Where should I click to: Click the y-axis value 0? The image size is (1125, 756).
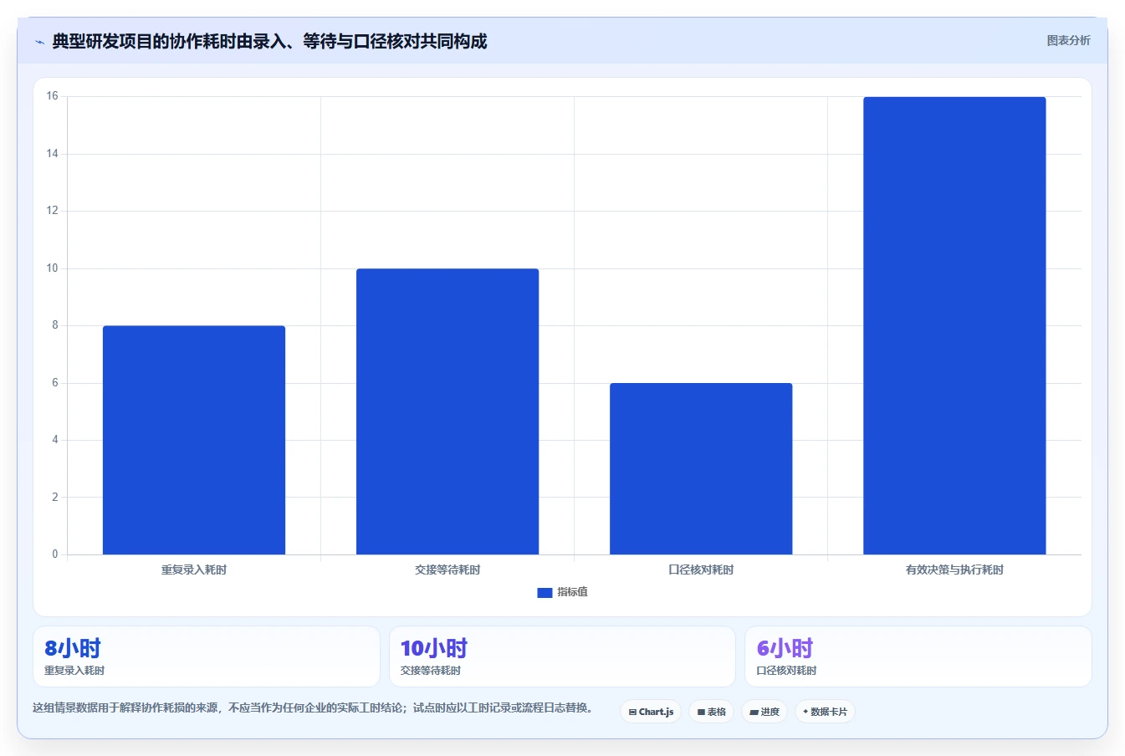tap(55, 554)
